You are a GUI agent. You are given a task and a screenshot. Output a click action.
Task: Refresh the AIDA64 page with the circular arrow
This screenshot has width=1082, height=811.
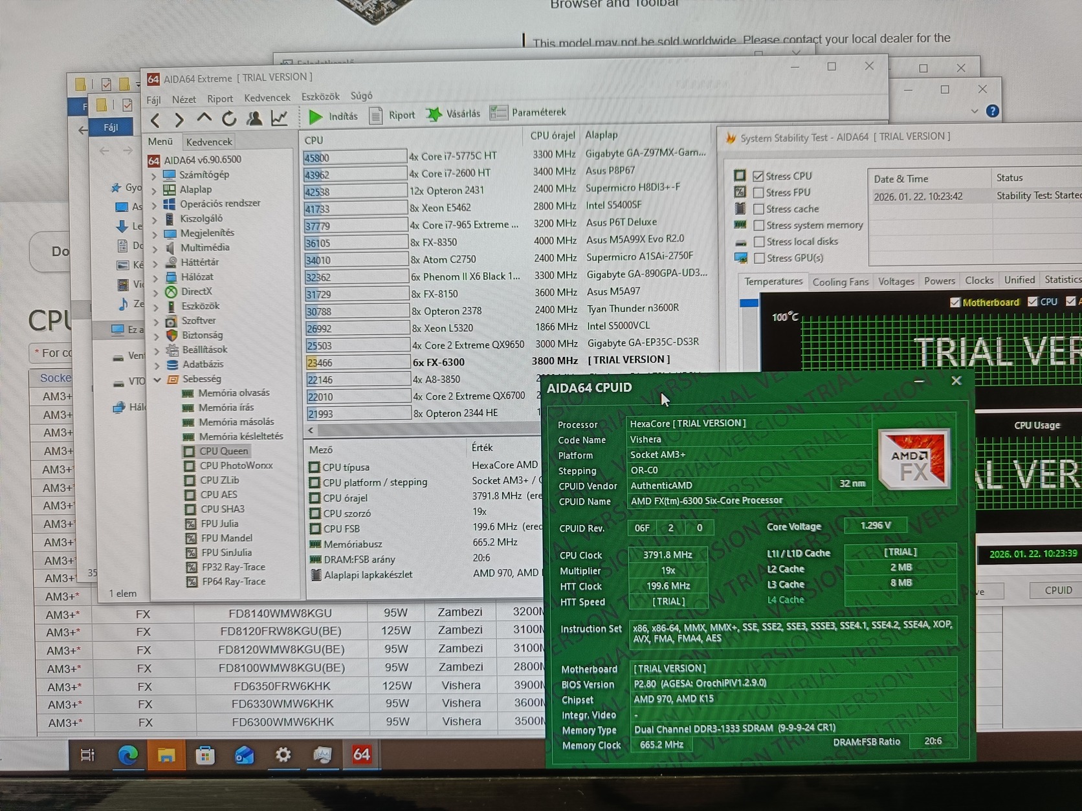click(229, 118)
